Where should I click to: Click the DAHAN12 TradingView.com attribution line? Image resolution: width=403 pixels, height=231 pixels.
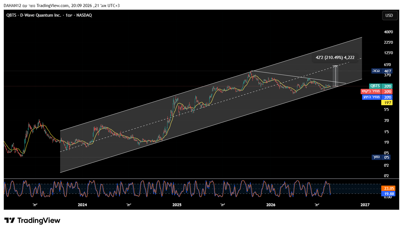pos(62,6)
